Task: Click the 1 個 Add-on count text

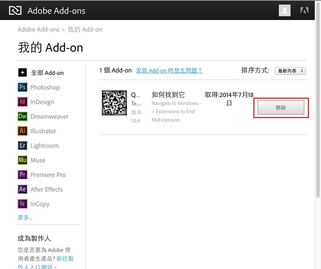Action: (x=116, y=70)
